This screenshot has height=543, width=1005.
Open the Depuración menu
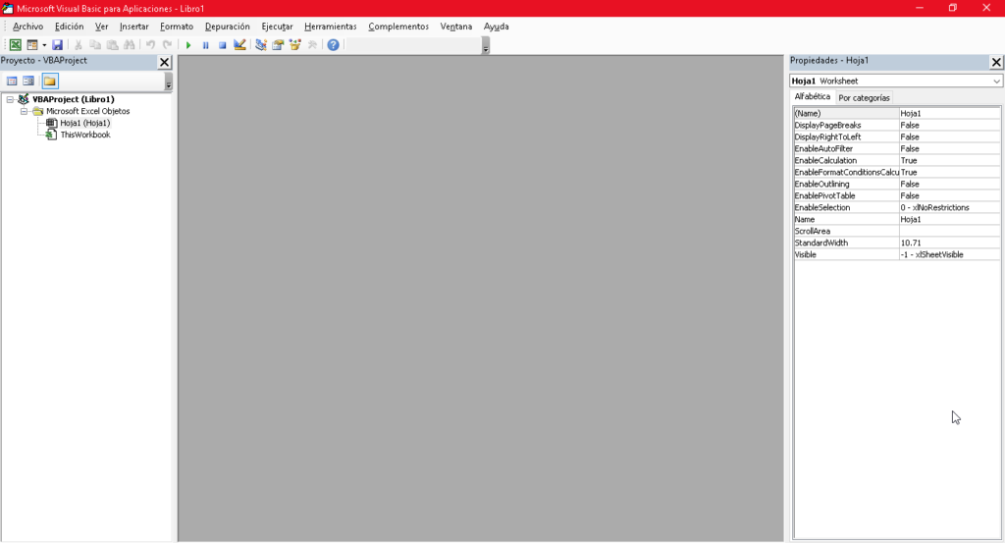coord(227,27)
